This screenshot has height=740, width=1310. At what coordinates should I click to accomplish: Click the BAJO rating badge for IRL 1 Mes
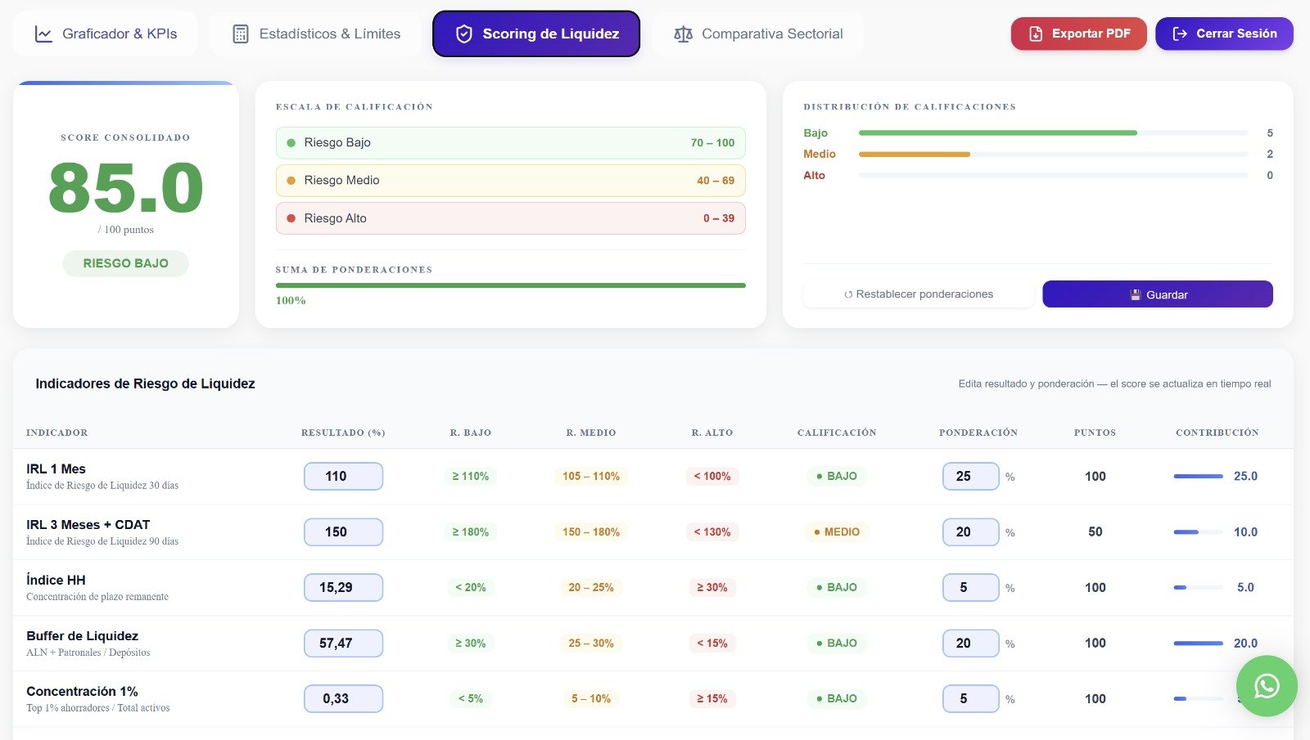(837, 476)
